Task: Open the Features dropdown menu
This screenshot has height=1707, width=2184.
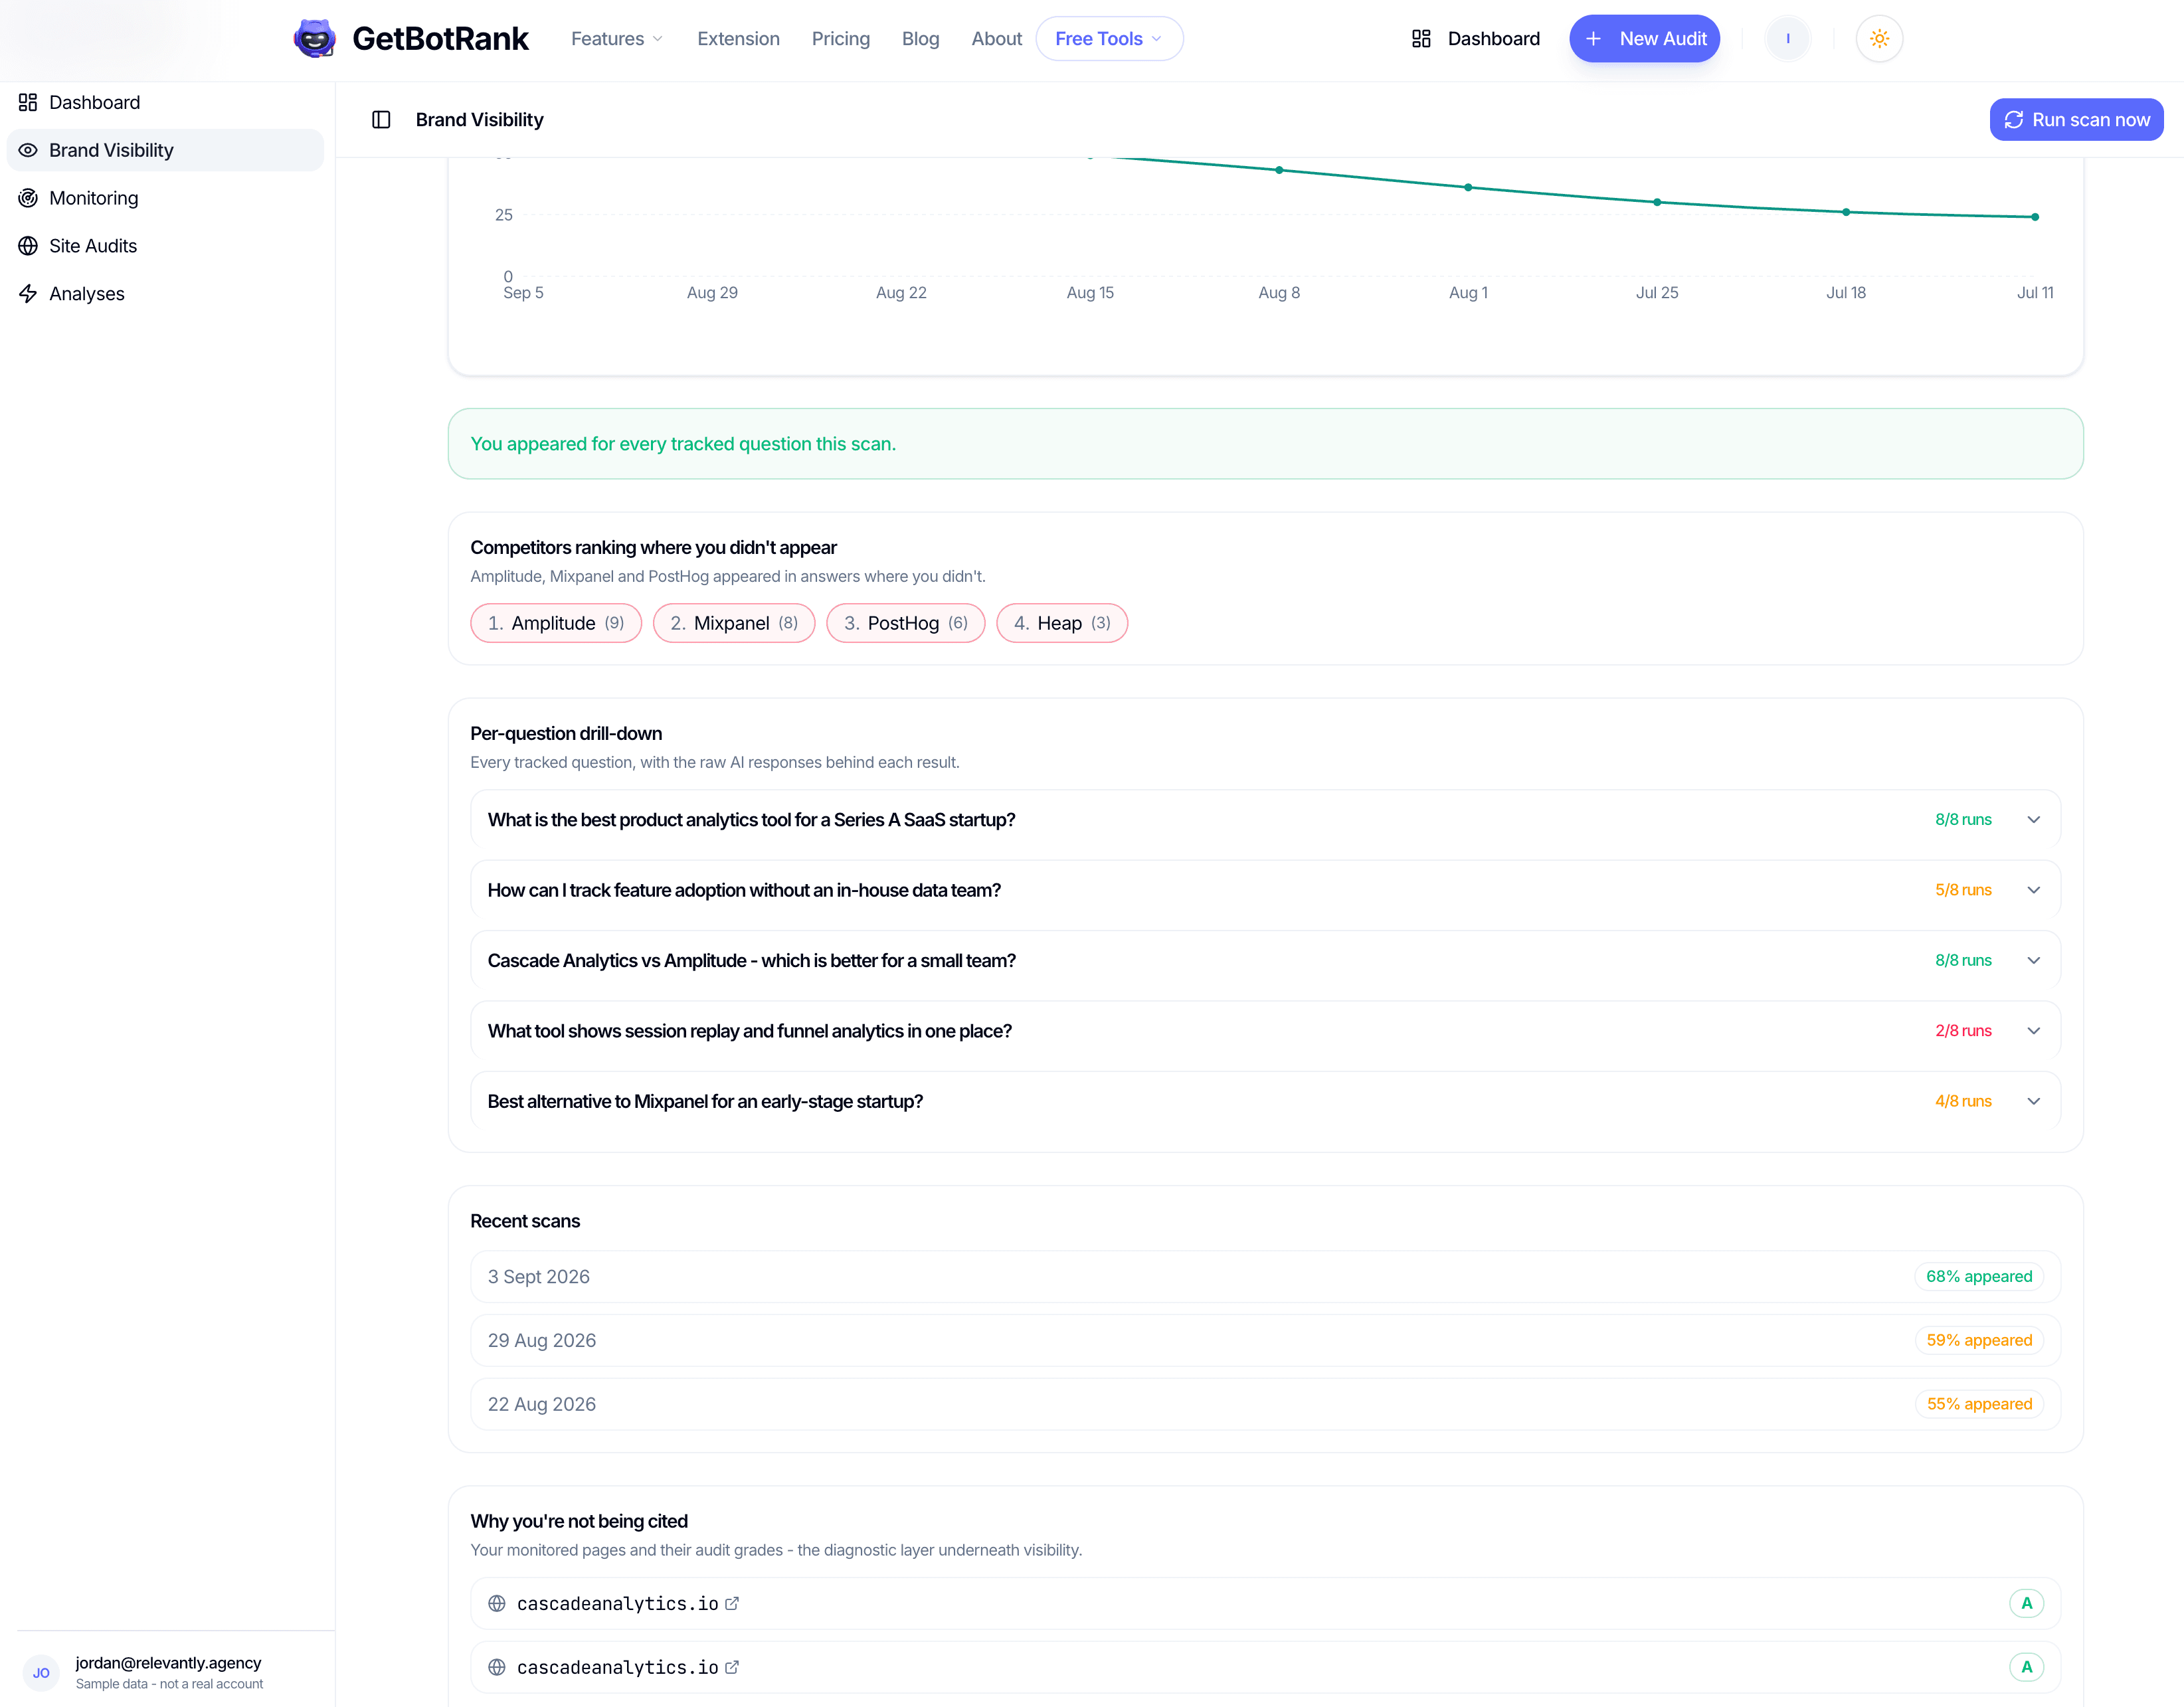Action: 617,39
